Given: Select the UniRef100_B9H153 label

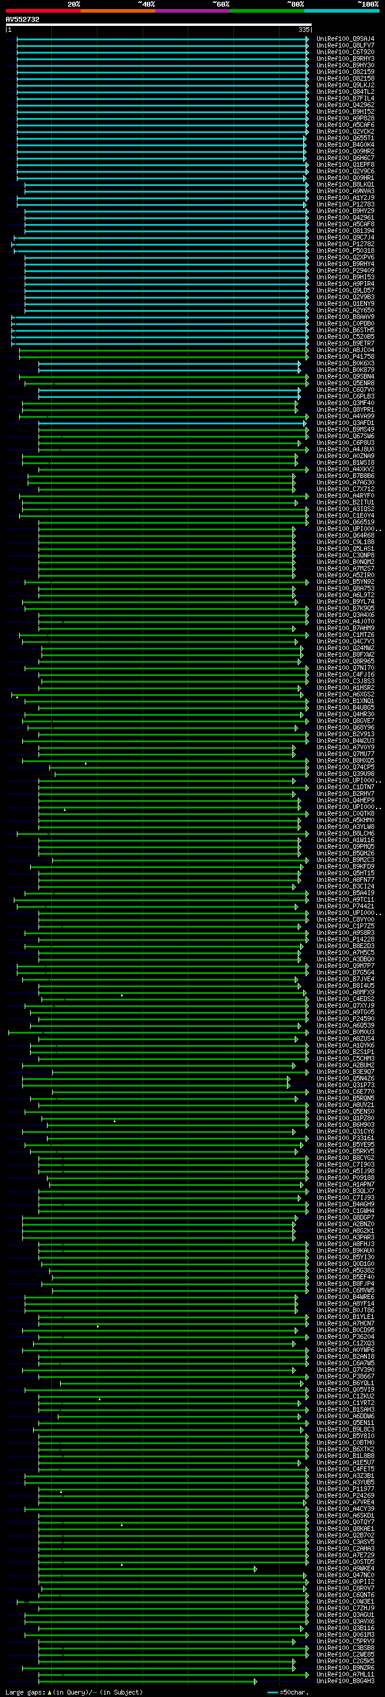Looking at the screenshot, I should tap(345, 278).
